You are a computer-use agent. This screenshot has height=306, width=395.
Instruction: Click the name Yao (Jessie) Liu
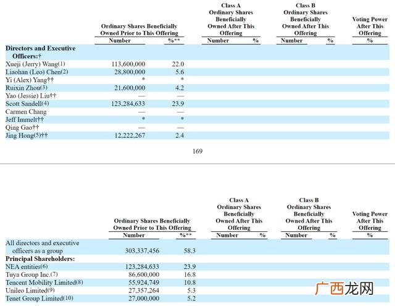pyautogui.click(x=31, y=96)
